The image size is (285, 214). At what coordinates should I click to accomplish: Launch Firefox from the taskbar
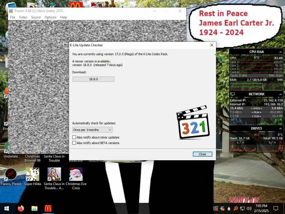[21, 208]
